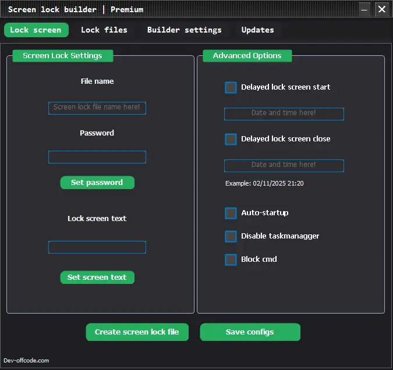Select the Lock screen text label

point(97,218)
